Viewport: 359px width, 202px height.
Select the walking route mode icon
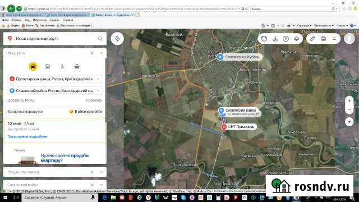tap(62, 67)
